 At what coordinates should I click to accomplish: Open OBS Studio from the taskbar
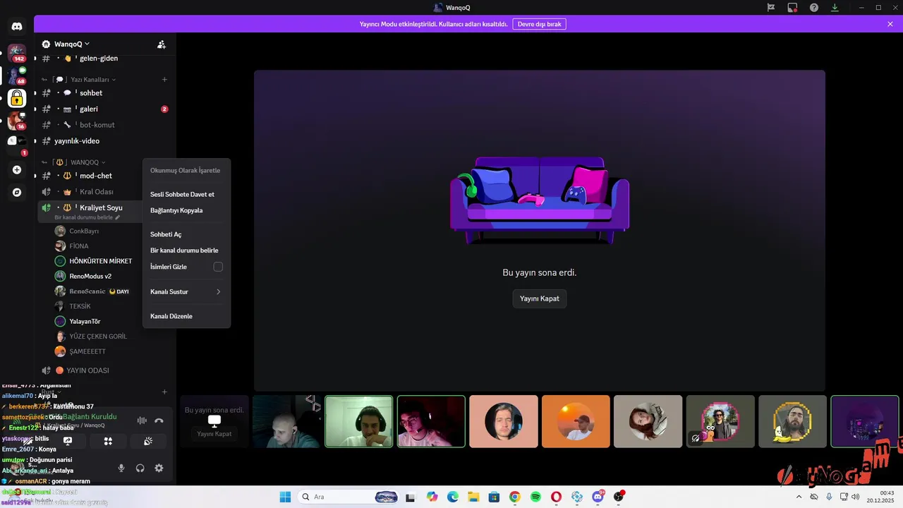tap(619, 497)
